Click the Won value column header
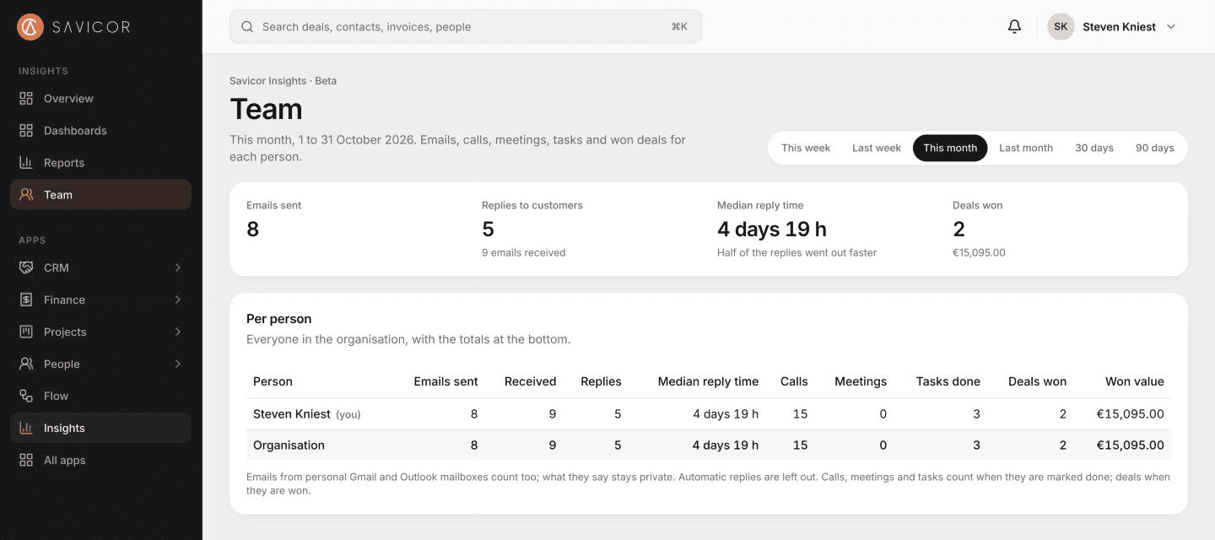The image size is (1215, 540). 1135,381
